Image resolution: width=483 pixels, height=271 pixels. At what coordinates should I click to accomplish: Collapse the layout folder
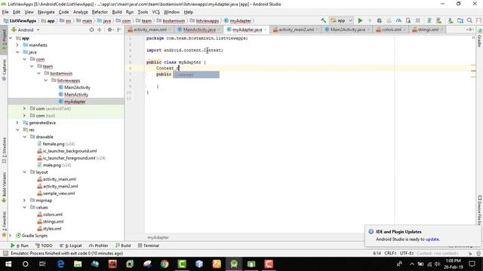(x=25, y=172)
